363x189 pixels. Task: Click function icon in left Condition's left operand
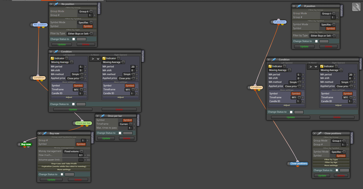click(x=52, y=58)
